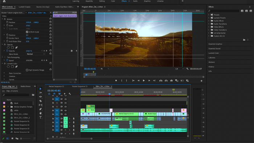254x143 pixels.
Task: Switch to the Editing workspace
Action: pos(102,1)
